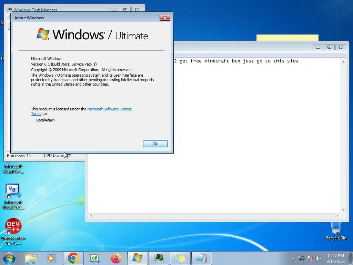
Task: Open the Recycle Bin on desktop
Action: pyautogui.click(x=336, y=232)
